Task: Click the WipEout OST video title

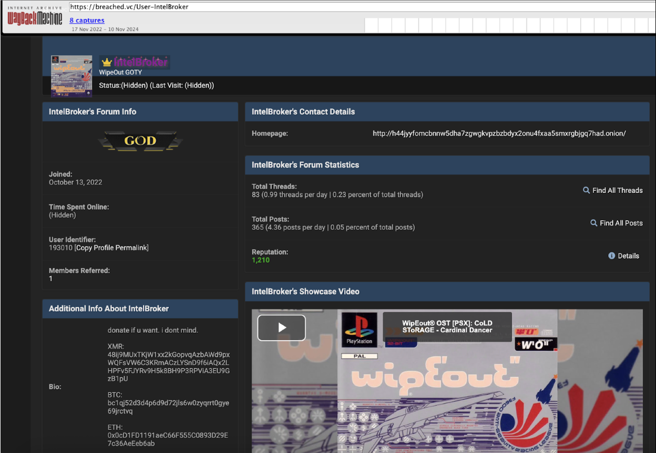Action: (x=447, y=326)
